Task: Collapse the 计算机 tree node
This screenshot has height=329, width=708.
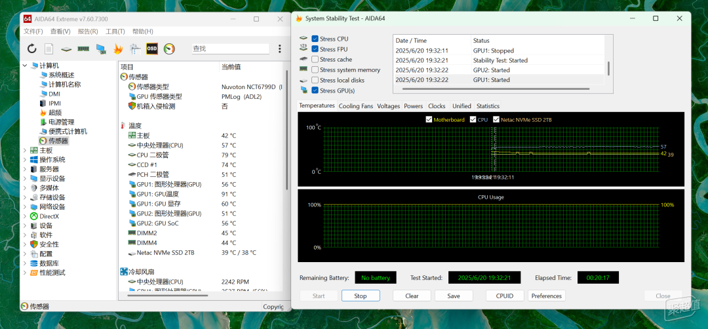Action: coord(24,66)
